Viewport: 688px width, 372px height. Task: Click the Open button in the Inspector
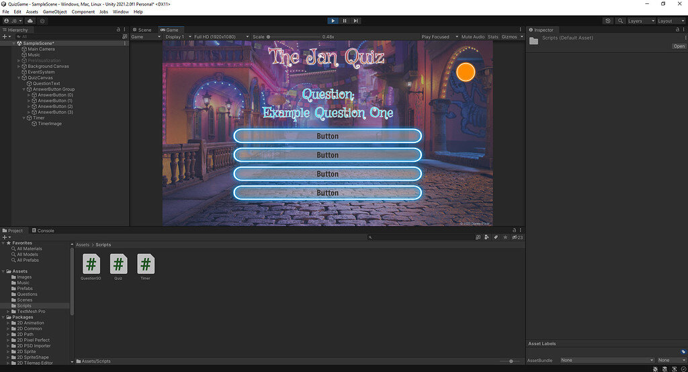pyautogui.click(x=679, y=46)
